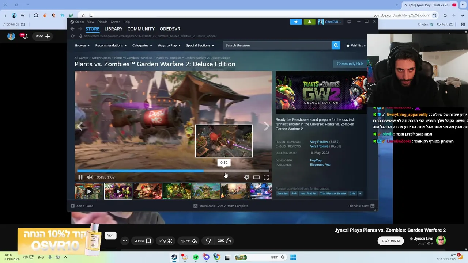The height and width of the screenshot is (263, 468).
Task: Click the YouTube subscribed status button
Action: click(x=391, y=241)
